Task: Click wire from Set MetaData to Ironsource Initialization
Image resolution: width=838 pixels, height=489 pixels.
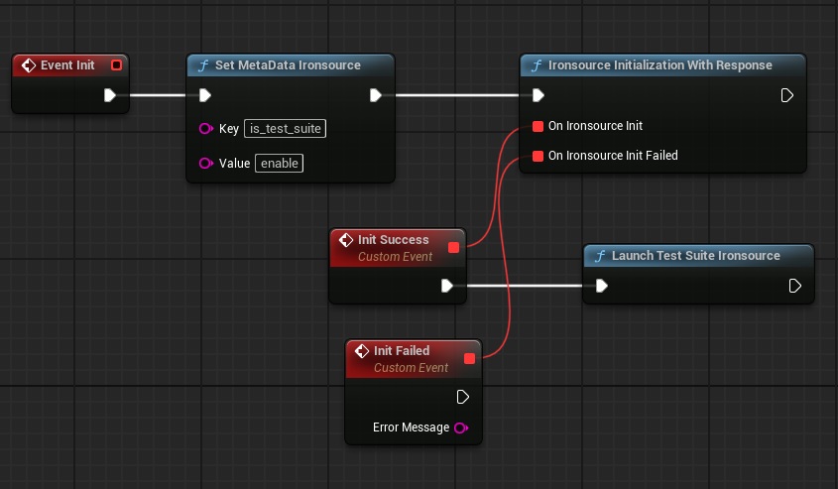Action: click(x=457, y=95)
